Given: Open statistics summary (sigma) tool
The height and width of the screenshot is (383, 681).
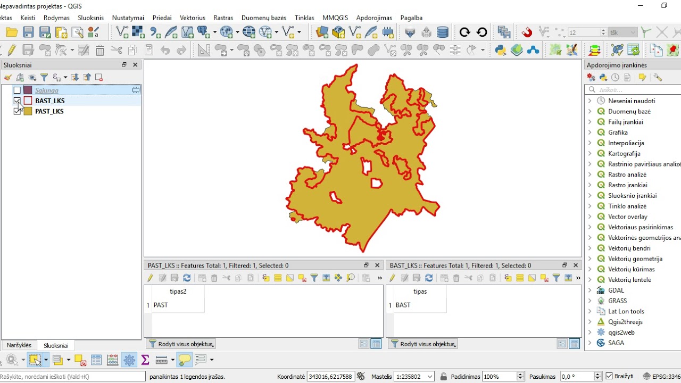Looking at the screenshot, I should click(x=145, y=360).
